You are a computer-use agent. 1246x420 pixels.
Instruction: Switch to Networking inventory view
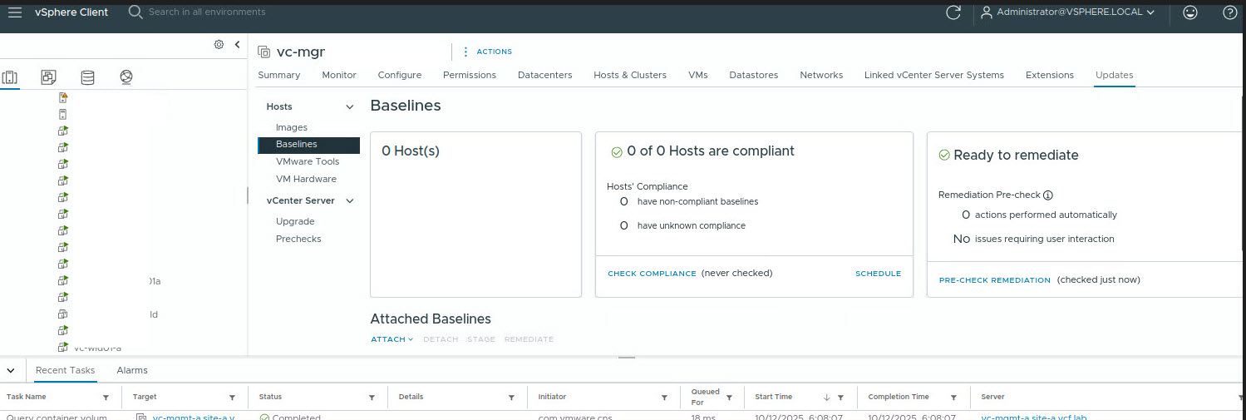[x=126, y=77]
